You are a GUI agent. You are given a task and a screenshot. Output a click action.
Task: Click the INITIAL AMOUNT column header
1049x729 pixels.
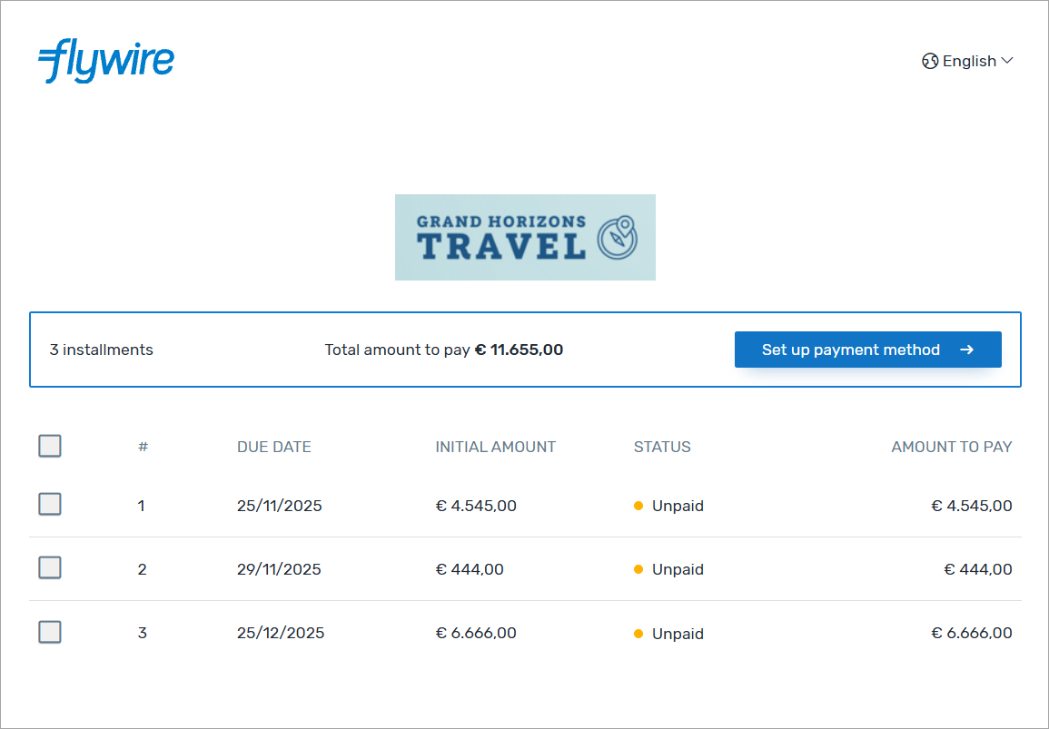click(x=495, y=447)
